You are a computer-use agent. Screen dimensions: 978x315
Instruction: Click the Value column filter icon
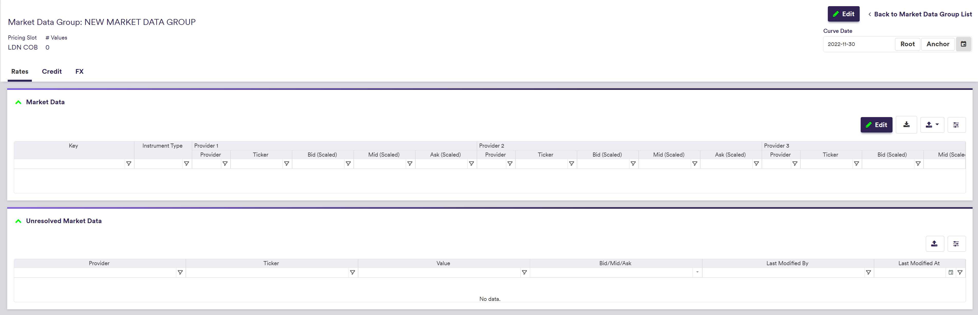point(524,272)
